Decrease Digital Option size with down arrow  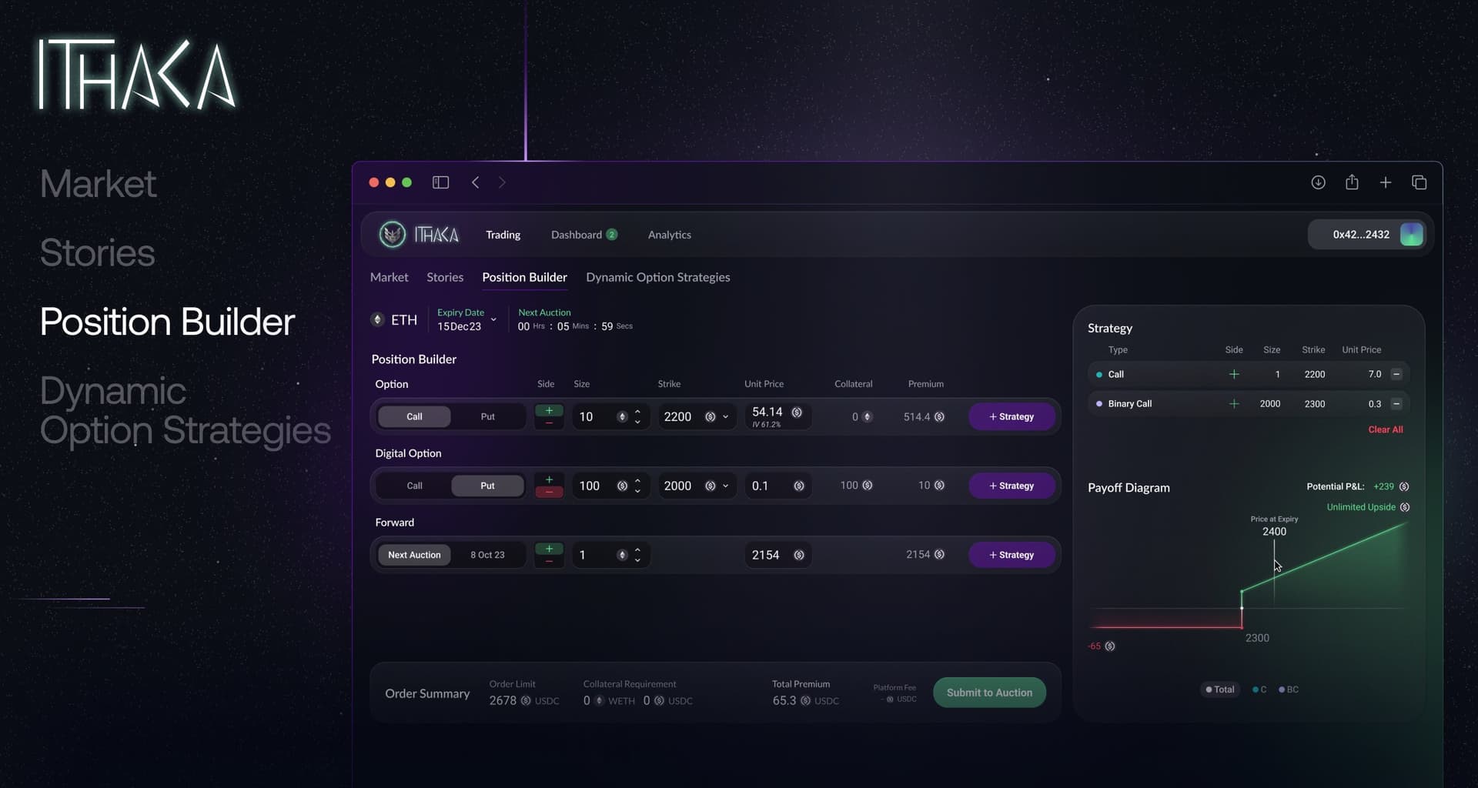tap(637, 491)
